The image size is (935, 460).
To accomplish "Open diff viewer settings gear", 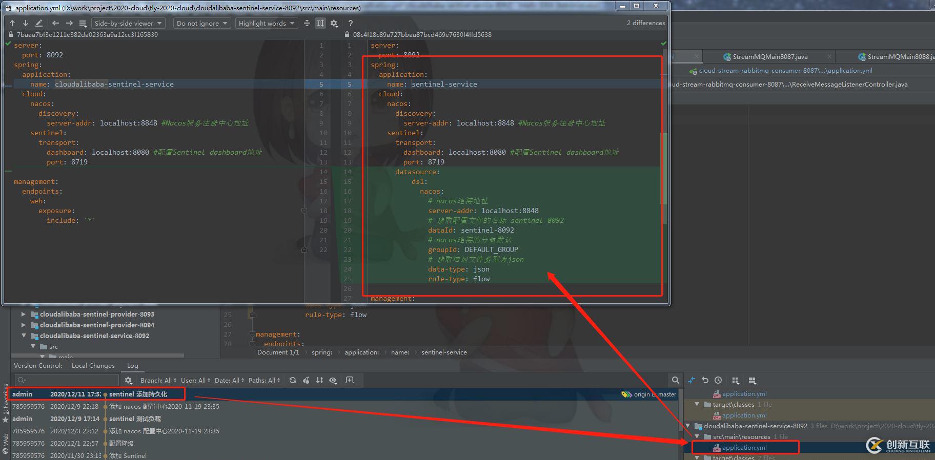I will tap(334, 23).
